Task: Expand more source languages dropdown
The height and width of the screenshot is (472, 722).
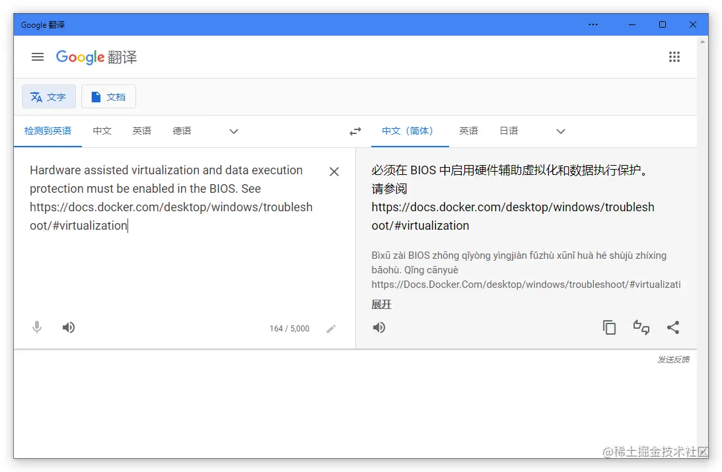Action: pyautogui.click(x=234, y=131)
